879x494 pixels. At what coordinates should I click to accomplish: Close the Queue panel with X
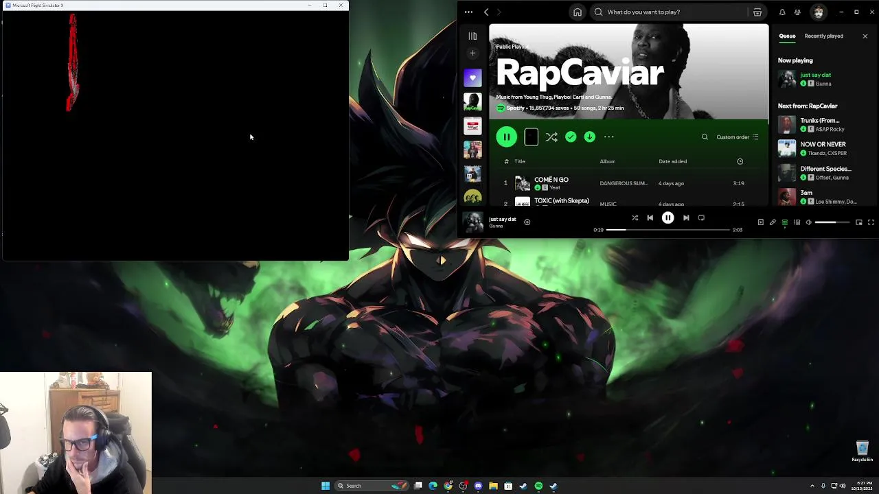[865, 36]
